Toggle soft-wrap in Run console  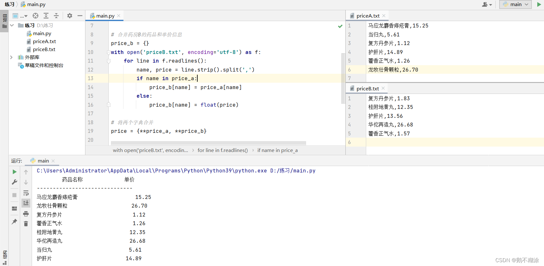pos(26,193)
